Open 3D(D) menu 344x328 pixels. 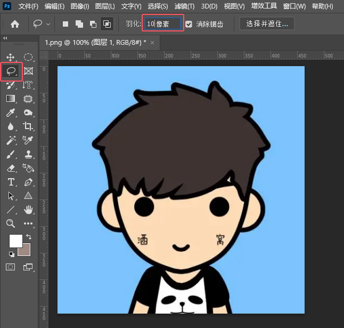[x=209, y=6]
